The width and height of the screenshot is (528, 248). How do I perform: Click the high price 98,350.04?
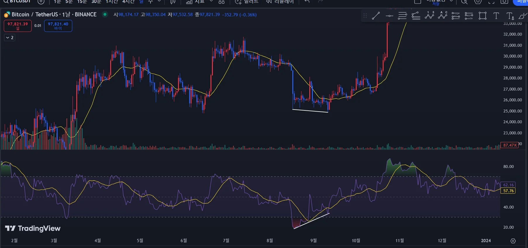coord(156,15)
